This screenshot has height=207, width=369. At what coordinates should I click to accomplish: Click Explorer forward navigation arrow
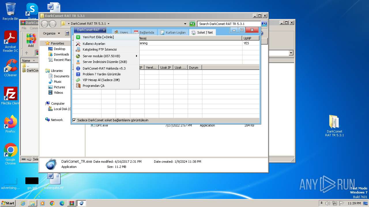pos(52,24)
